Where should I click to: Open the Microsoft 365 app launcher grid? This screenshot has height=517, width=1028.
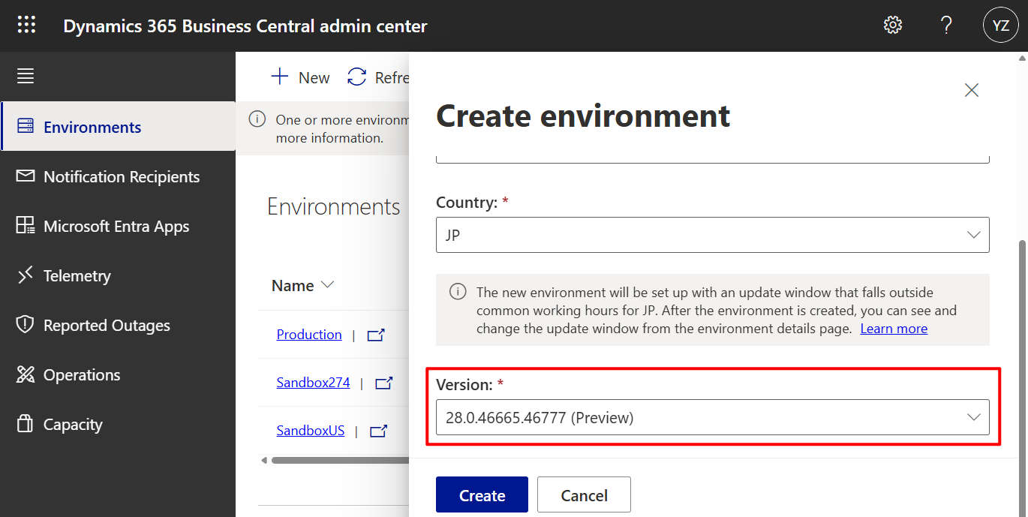(26, 25)
